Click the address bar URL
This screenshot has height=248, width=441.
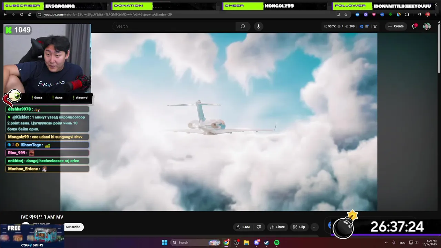(x=108, y=14)
